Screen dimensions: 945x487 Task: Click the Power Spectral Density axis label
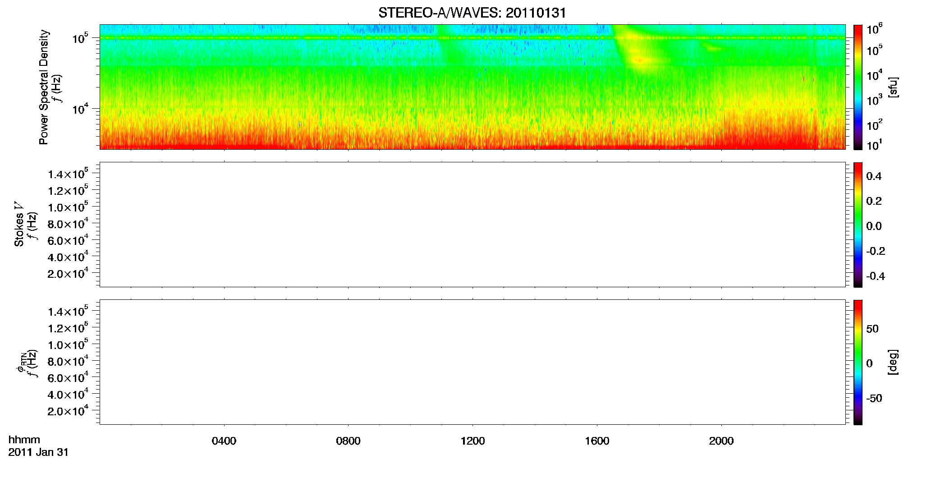click(x=44, y=87)
